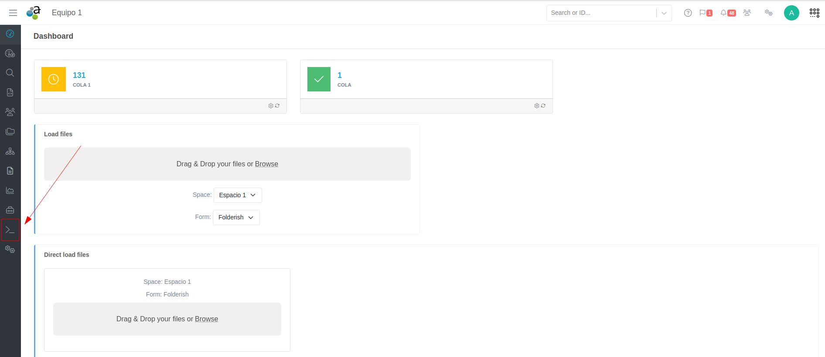Screen dimensions: 825x357
Task: Open the terminal console icon in sidebar
Action: [x=10, y=229]
